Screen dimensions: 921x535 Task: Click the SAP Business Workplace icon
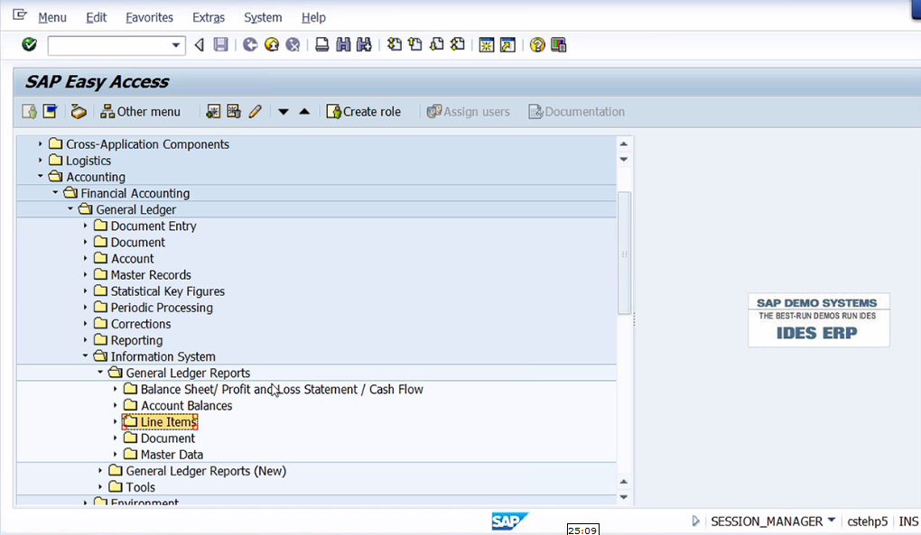pyautogui.click(x=79, y=112)
